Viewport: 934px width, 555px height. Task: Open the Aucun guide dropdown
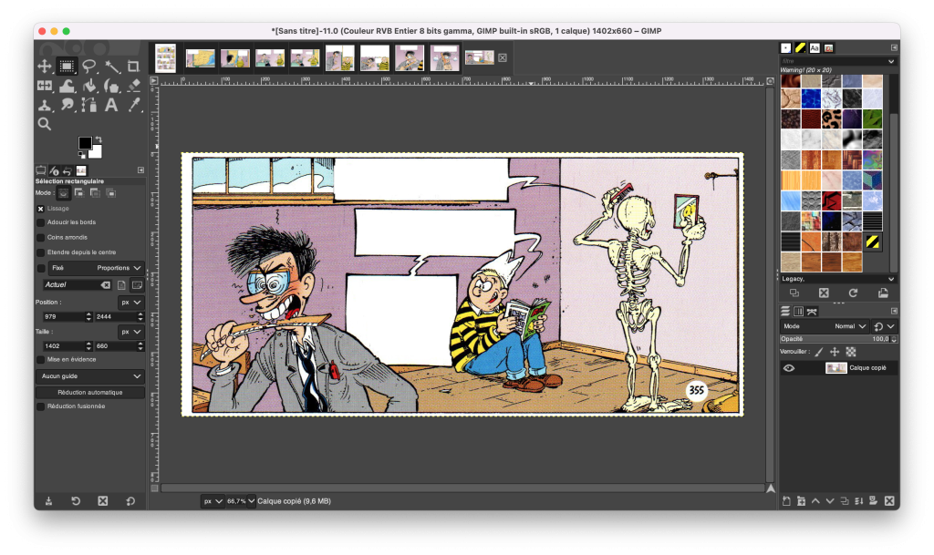[x=89, y=376]
